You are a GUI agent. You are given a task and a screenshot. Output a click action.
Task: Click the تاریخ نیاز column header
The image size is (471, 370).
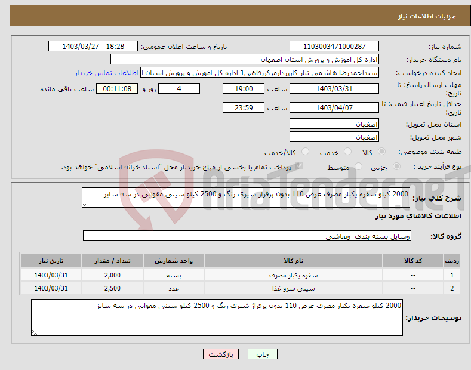click(x=51, y=261)
